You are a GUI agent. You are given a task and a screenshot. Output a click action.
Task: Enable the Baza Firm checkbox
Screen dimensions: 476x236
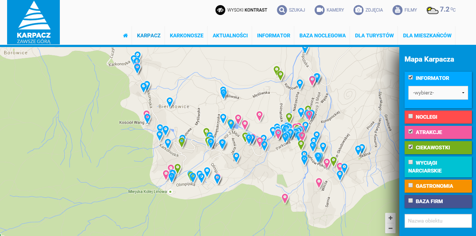pos(411,201)
